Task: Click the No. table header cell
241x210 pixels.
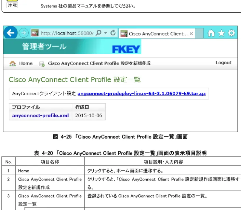Action: 9,162
